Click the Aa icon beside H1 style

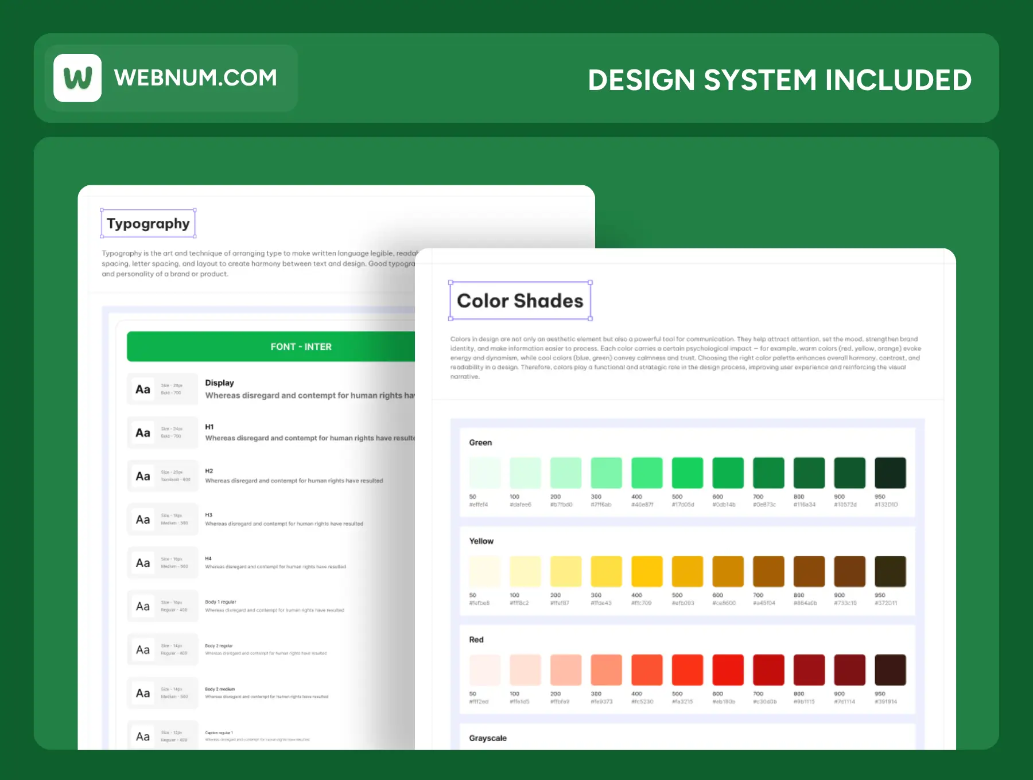coord(143,433)
